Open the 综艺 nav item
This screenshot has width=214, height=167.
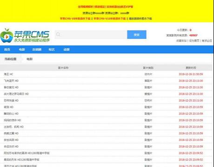[x=52, y=50]
